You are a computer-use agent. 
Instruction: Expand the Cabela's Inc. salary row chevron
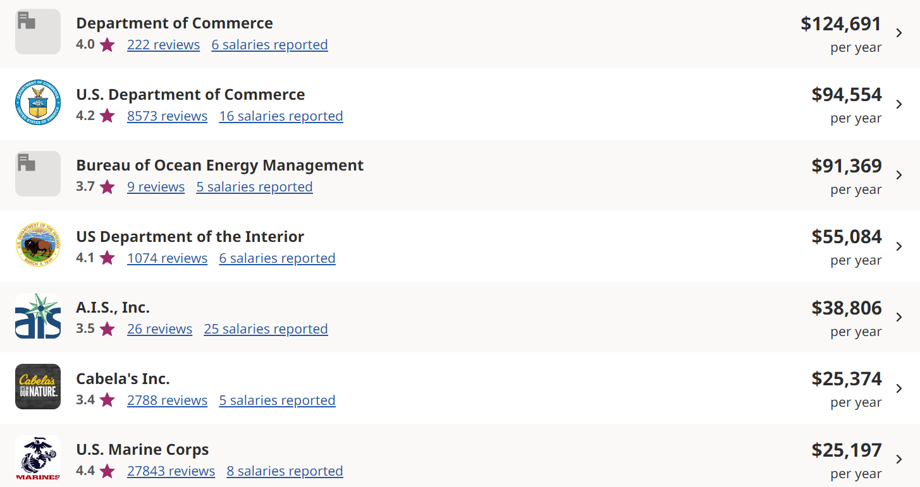(x=899, y=388)
